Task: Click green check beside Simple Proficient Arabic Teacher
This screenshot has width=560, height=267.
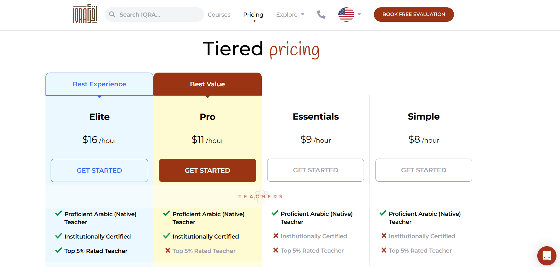Action: click(x=383, y=213)
